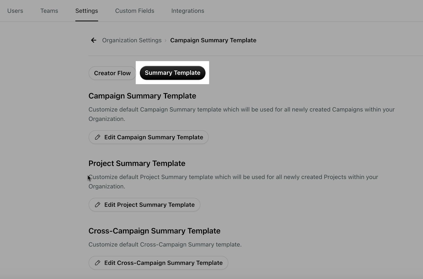Click Edit Campaign Summary Template button
This screenshot has width=423, height=279.
tap(149, 137)
